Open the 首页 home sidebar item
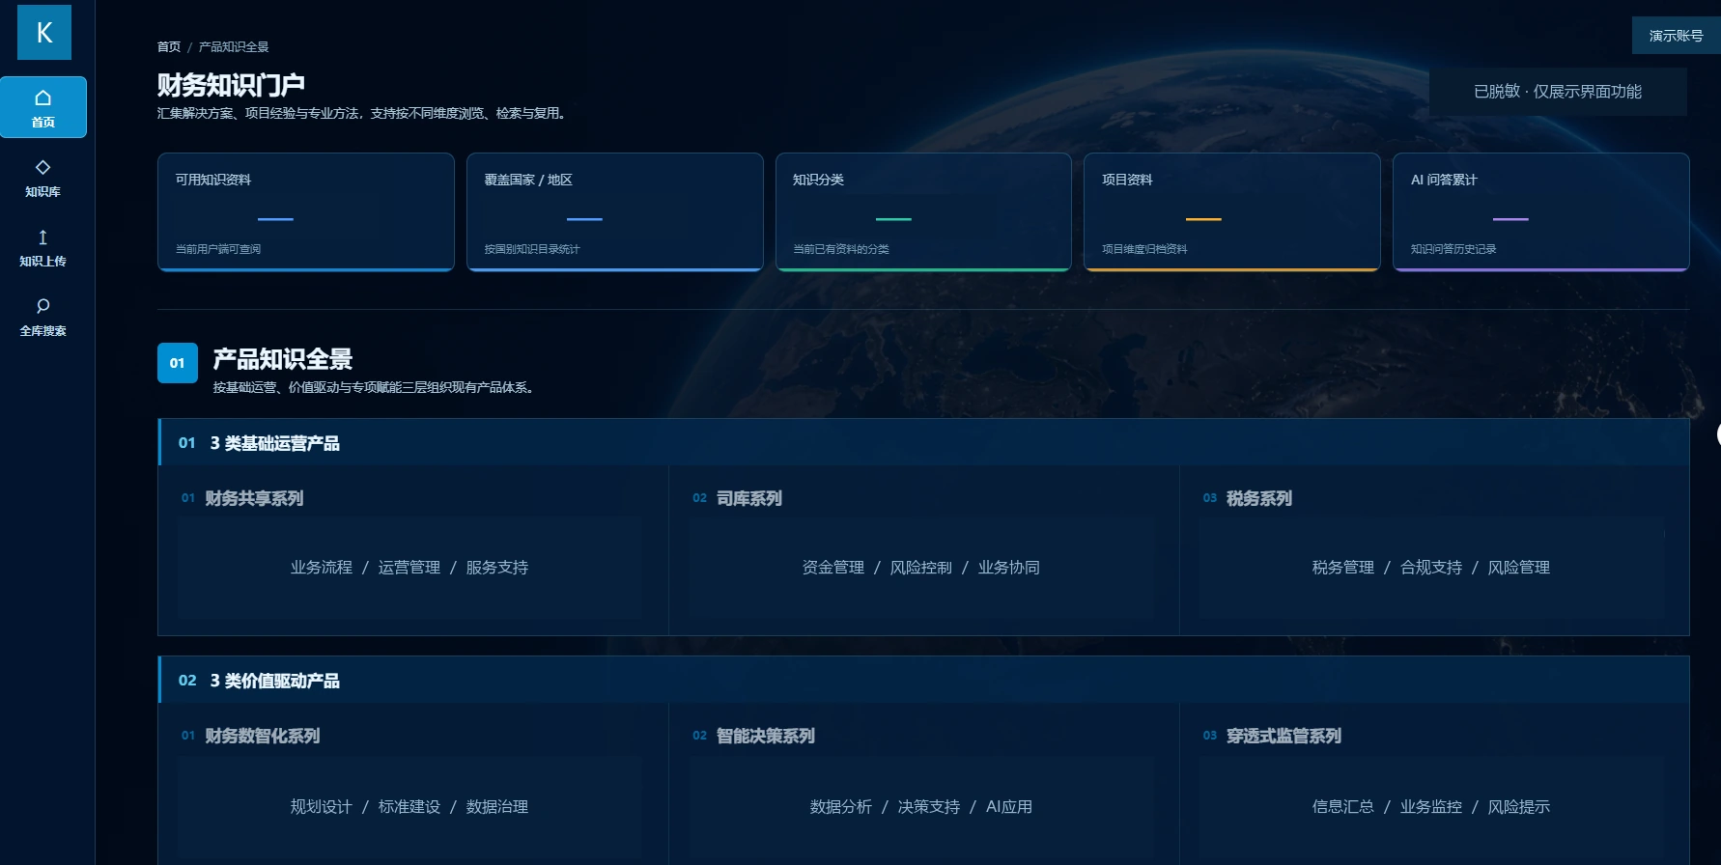 43,107
